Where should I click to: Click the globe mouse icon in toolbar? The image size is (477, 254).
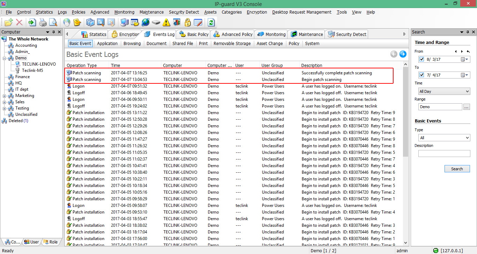click(66, 23)
